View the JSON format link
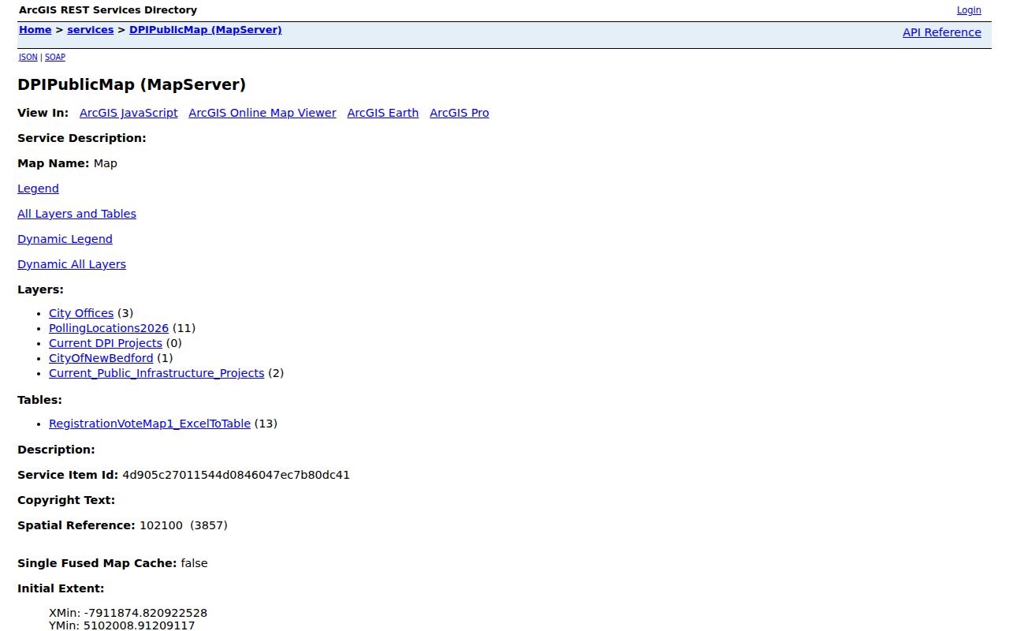 [28, 57]
